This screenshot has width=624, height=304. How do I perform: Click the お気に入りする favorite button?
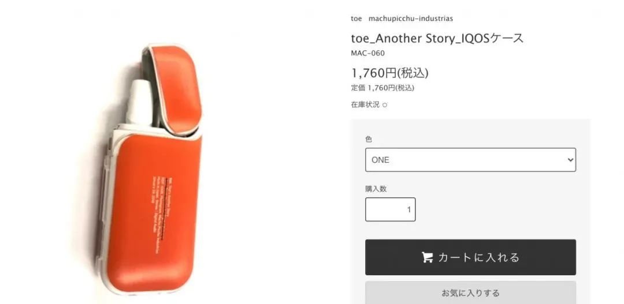tap(470, 293)
